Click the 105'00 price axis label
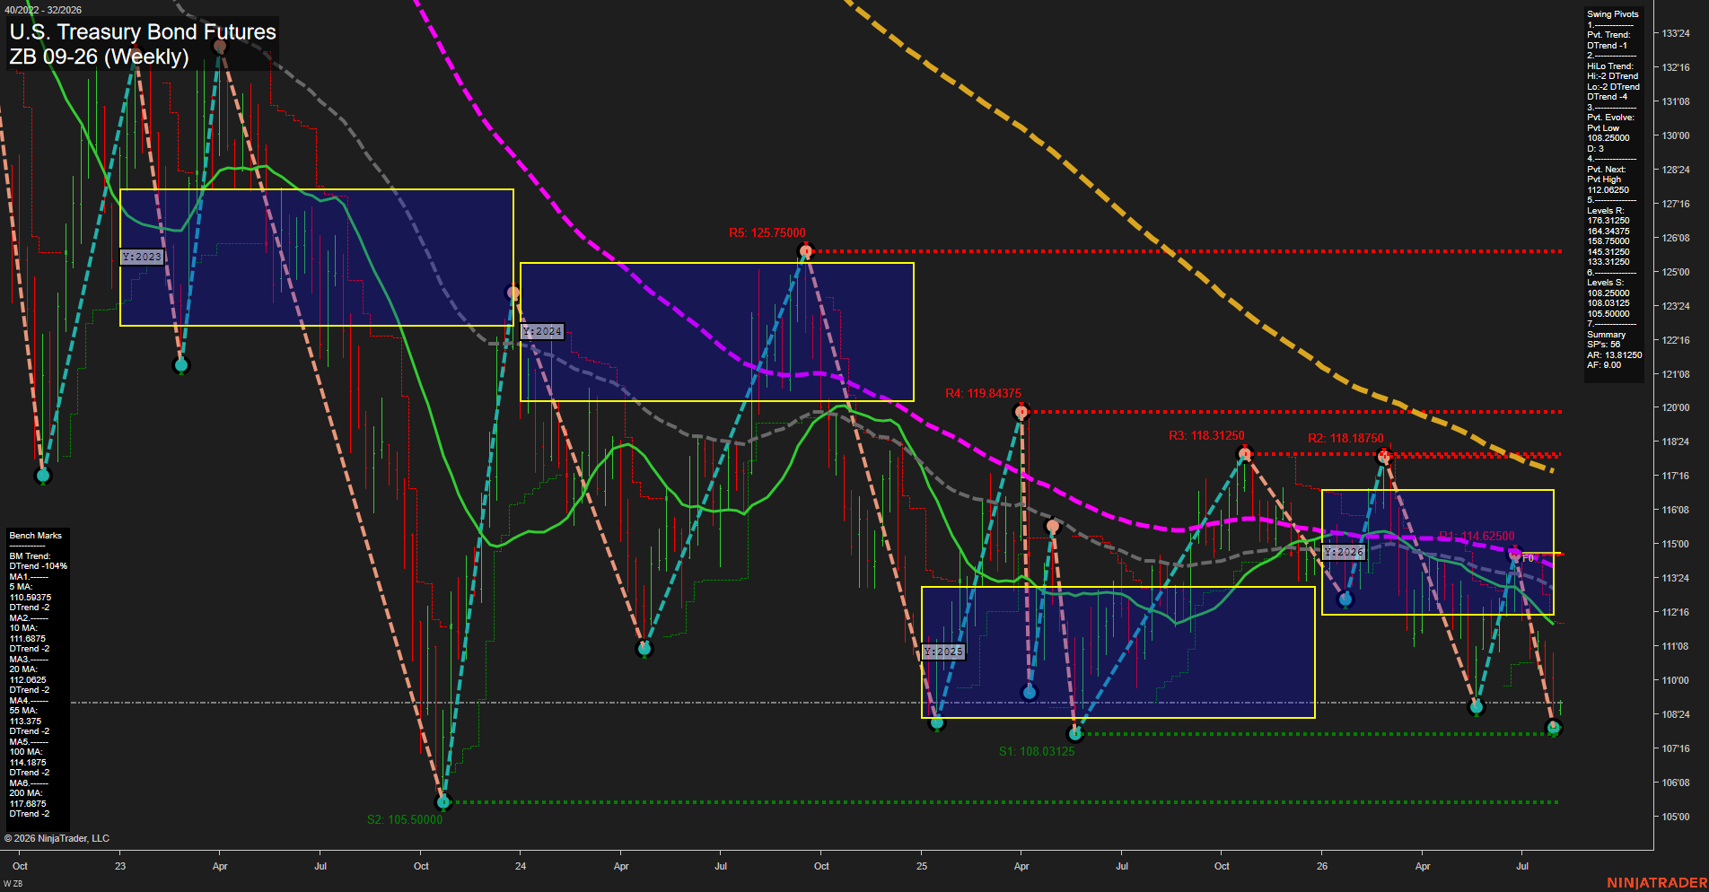 pyautogui.click(x=1676, y=817)
